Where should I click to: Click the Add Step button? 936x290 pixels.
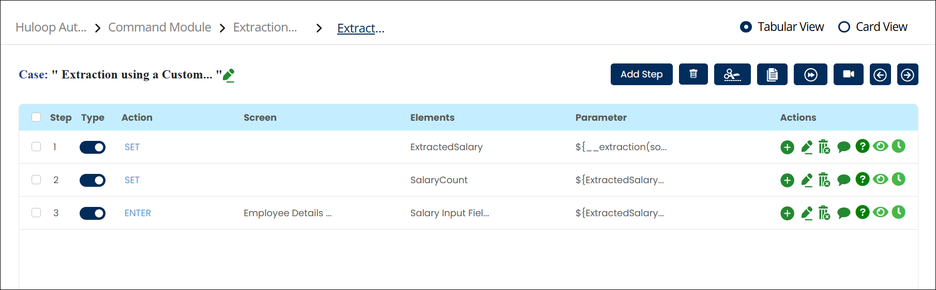pyautogui.click(x=641, y=74)
